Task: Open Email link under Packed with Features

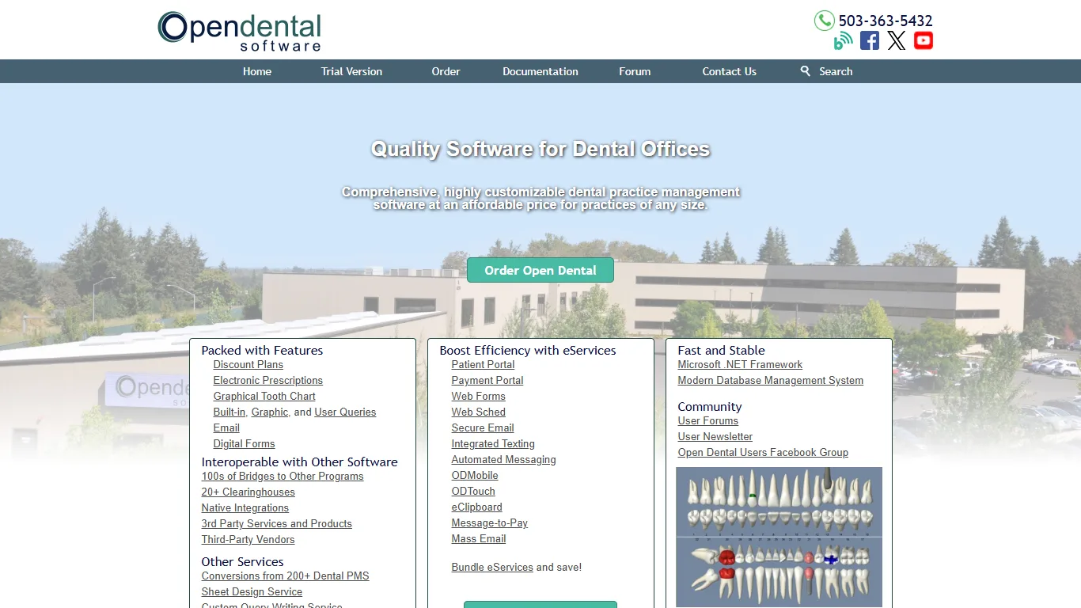Action: click(x=226, y=428)
